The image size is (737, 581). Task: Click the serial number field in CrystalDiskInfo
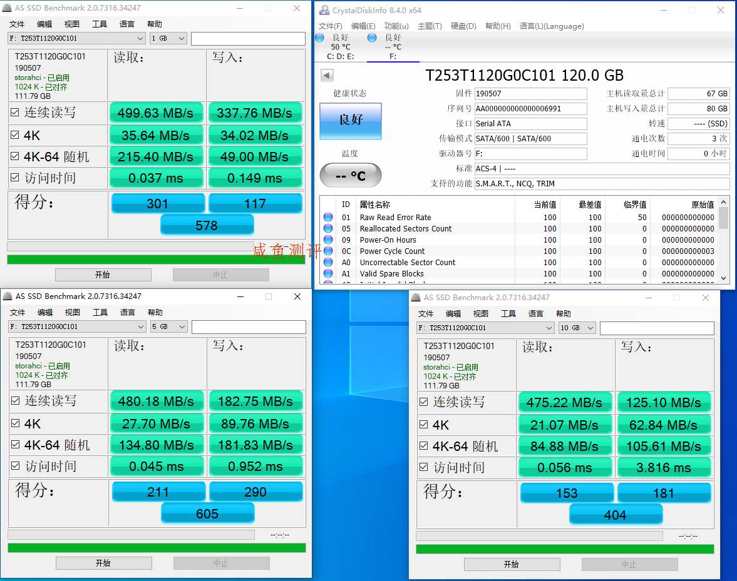click(530, 109)
